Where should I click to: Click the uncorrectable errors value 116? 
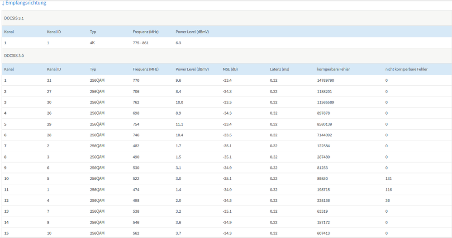[x=389, y=190]
